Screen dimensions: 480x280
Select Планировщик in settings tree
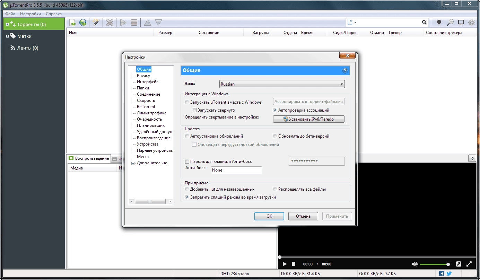click(x=151, y=125)
